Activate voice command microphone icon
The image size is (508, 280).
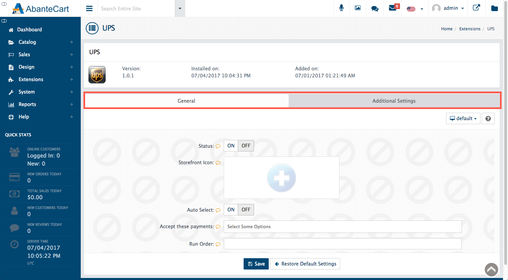click(x=341, y=8)
